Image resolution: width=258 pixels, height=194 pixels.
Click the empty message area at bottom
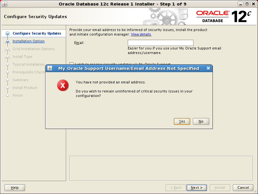[161, 168]
